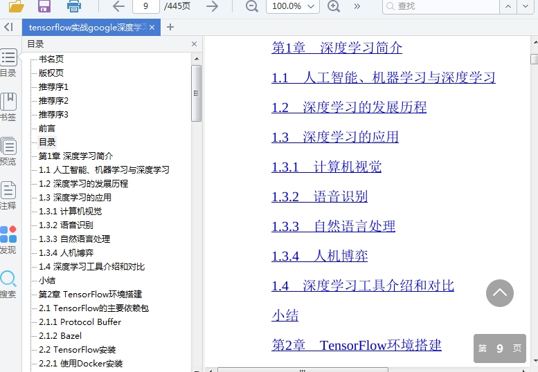Open the 发现 discover sidebar panel

8,240
